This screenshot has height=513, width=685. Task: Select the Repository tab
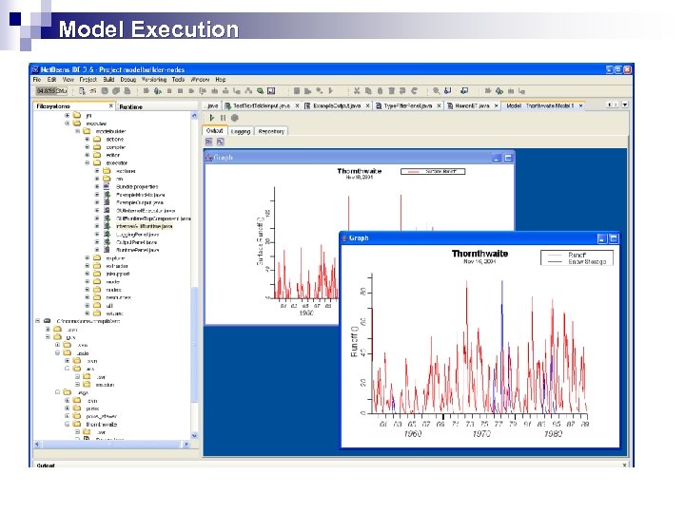point(271,131)
